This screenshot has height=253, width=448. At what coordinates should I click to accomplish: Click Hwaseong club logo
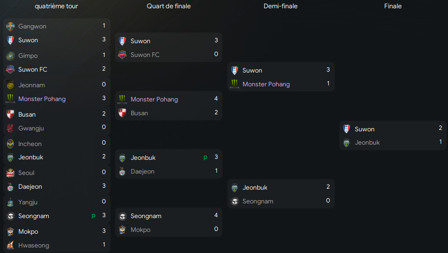[10, 245]
